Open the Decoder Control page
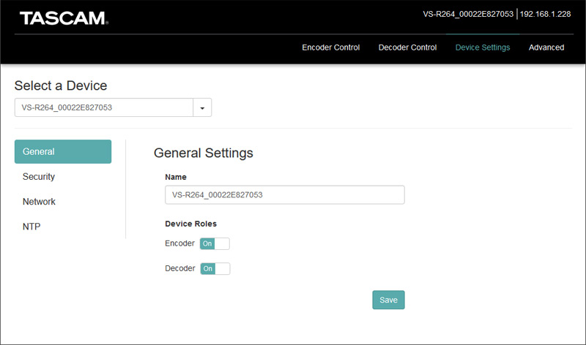Image resolution: width=586 pixels, height=345 pixels. point(407,48)
